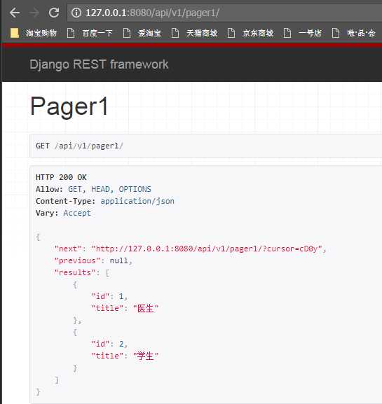382x404 pixels.
Task: Follow the next cursor URL link
Action: pyautogui.click(x=207, y=249)
